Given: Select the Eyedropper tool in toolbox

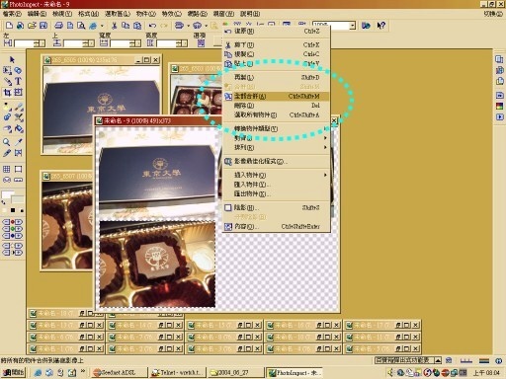Looking at the screenshot, I should pos(19,142).
